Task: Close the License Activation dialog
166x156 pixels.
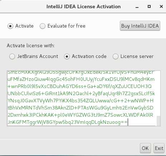Action: point(161,6)
